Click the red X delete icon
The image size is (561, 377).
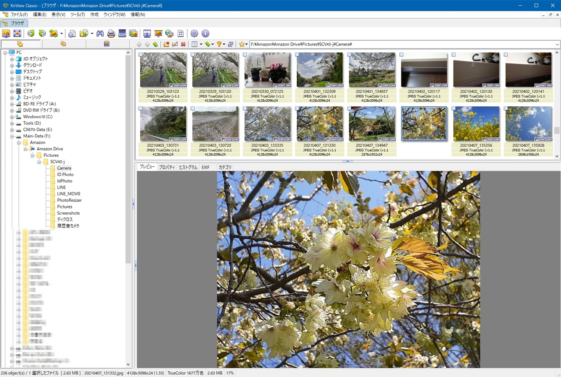pyautogui.click(x=183, y=44)
